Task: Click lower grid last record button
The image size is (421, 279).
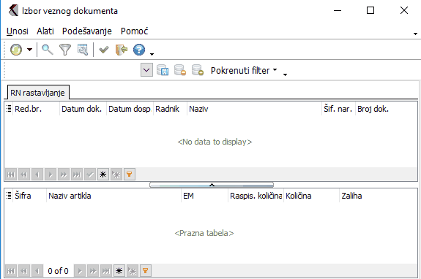Action: 106,271
